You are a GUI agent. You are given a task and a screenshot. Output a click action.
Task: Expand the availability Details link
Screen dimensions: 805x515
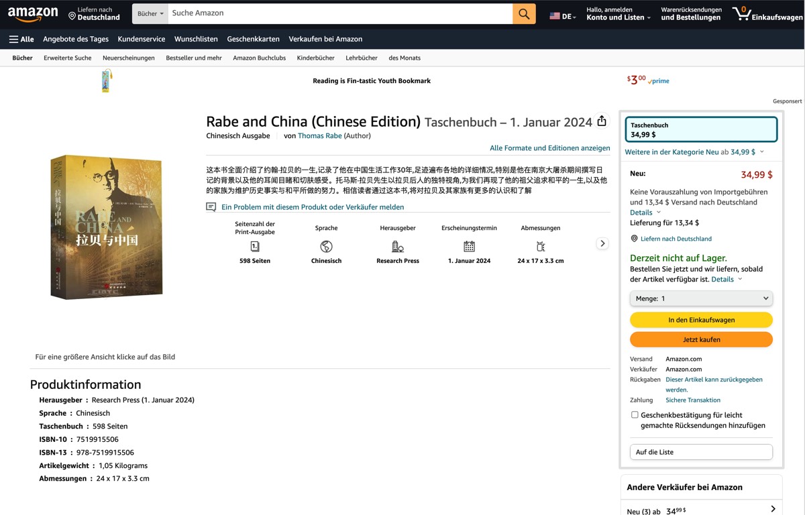(x=727, y=280)
